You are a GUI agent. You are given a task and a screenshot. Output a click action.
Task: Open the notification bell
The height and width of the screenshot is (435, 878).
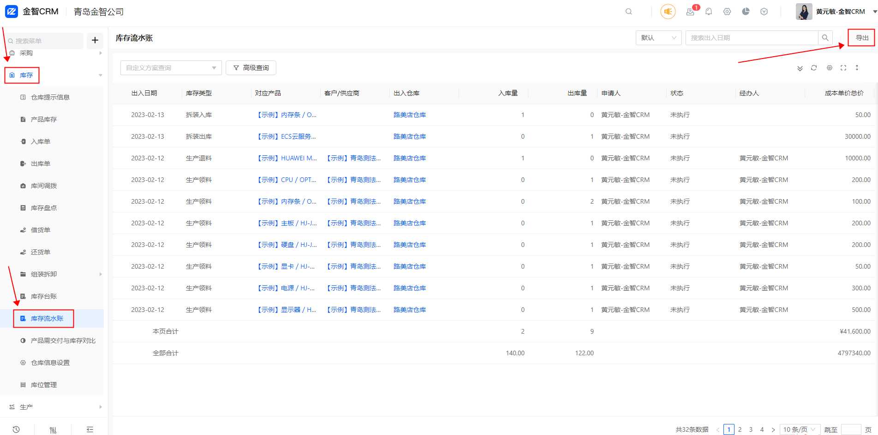pos(709,12)
